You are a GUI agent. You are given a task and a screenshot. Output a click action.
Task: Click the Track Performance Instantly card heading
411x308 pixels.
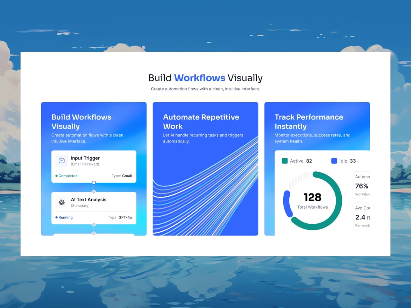[309, 122]
